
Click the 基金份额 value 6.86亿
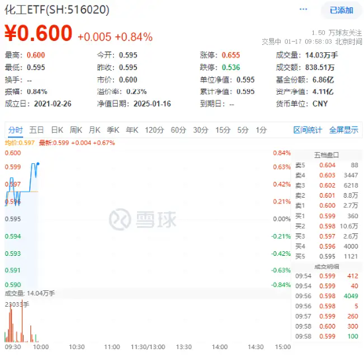pos(323,80)
